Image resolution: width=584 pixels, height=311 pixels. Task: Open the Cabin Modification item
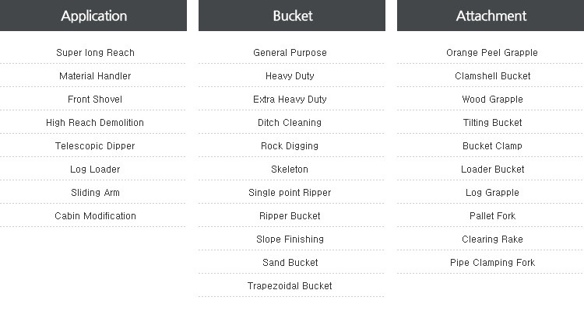[x=95, y=216]
